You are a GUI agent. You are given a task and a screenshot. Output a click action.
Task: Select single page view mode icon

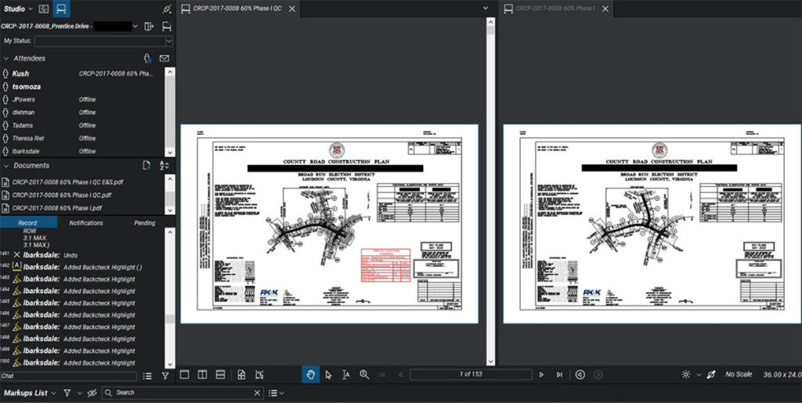tap(184, 374)
